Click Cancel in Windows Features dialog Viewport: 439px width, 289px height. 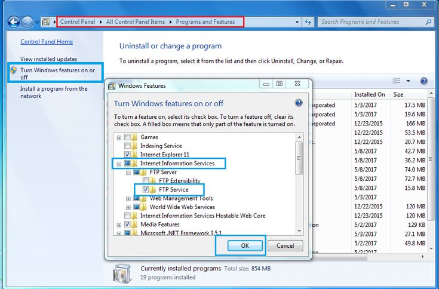point(285,245)
